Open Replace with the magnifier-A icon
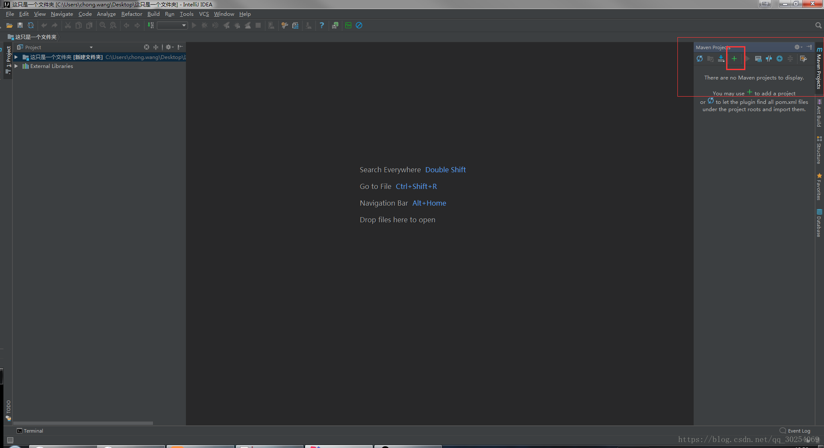Viewport: 824px width, 448px height. coord(113,26)
